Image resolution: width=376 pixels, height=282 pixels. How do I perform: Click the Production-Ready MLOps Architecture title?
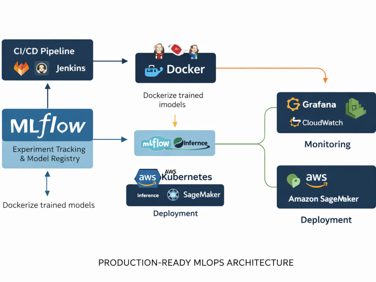(x=196, y=263)
